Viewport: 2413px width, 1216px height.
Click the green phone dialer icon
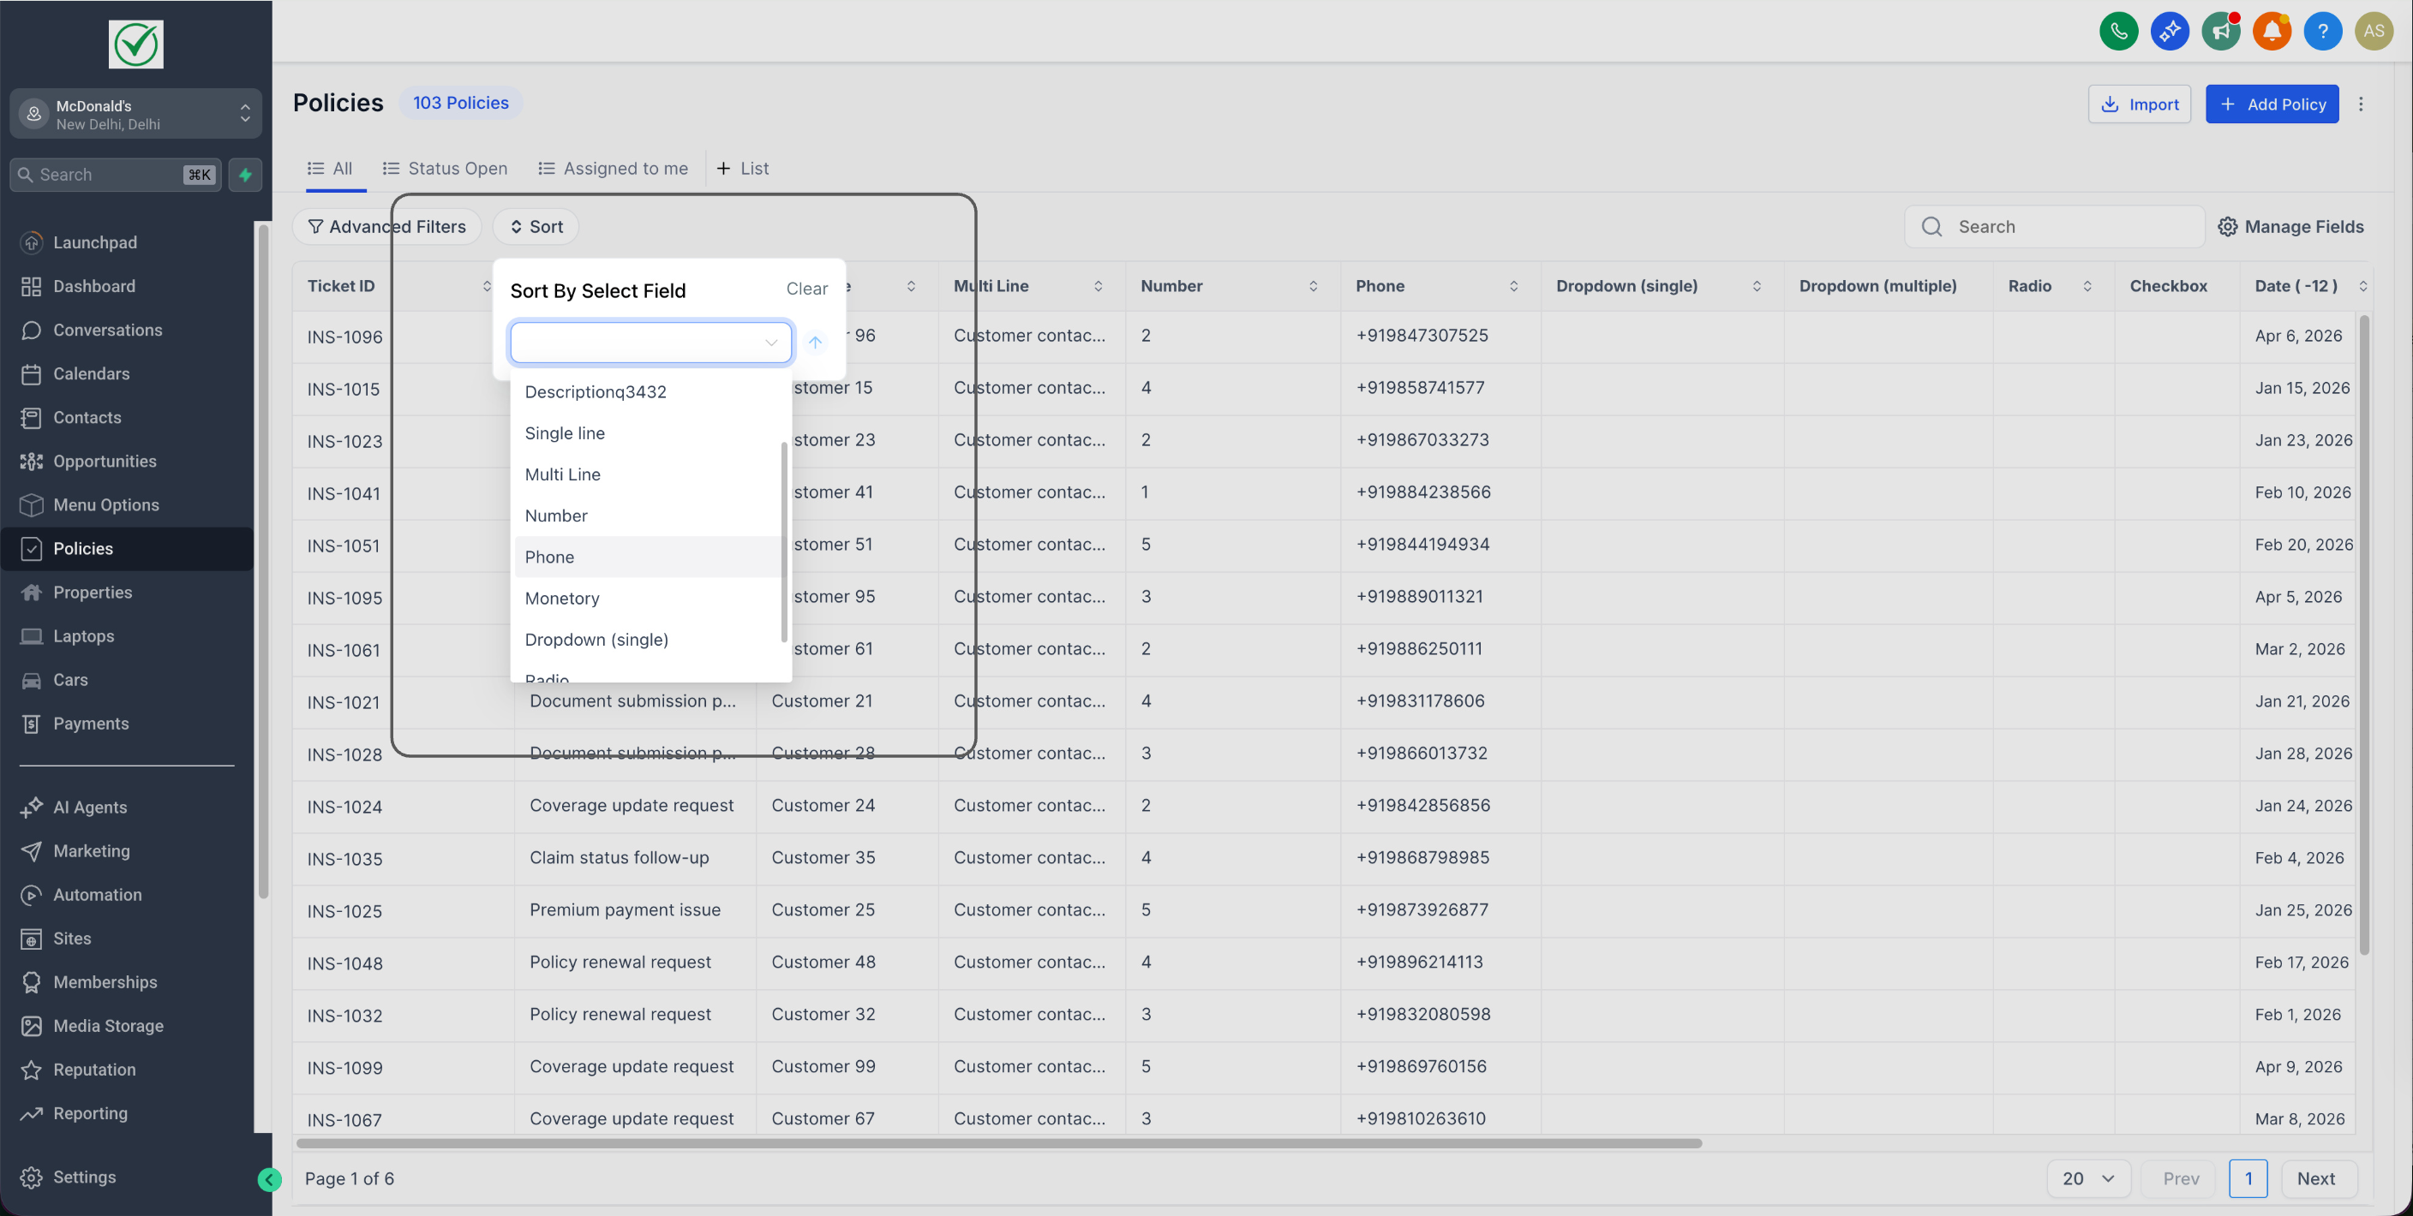click(2118, 31)
